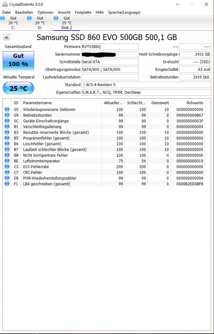214x334 pixels.
Task: Open the Sprache(Language) menu
Action: pyautogui.click(x=124, y=12)
